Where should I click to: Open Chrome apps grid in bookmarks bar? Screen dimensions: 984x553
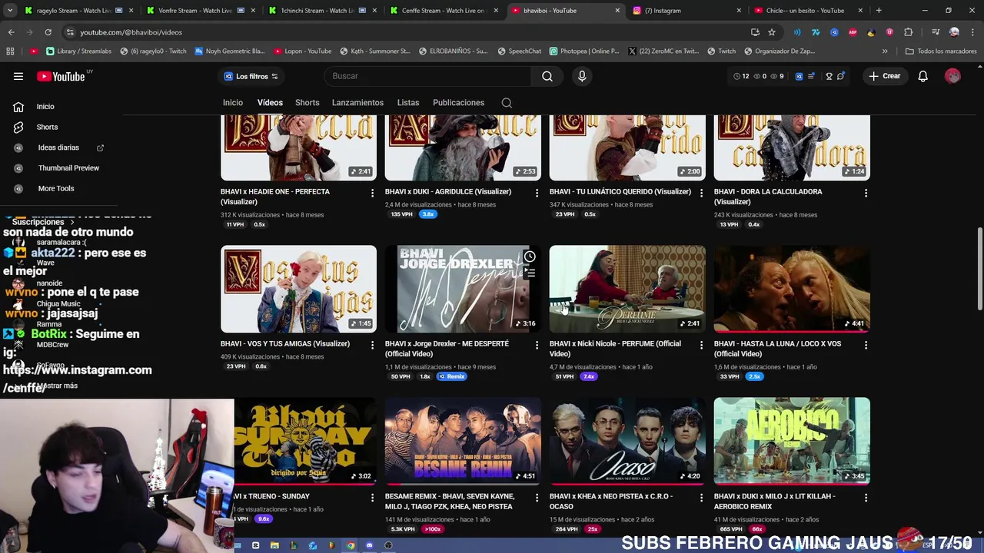point(10,51)
